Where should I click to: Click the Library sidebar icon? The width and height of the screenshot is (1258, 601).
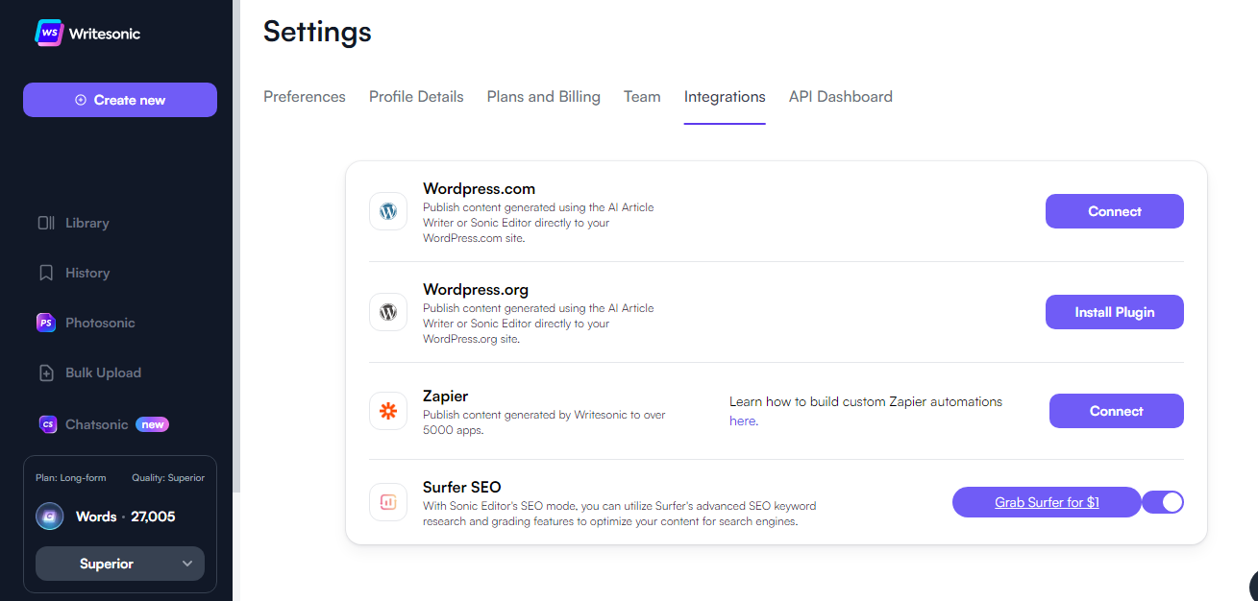pyautogui.click(x=46, y=223)
